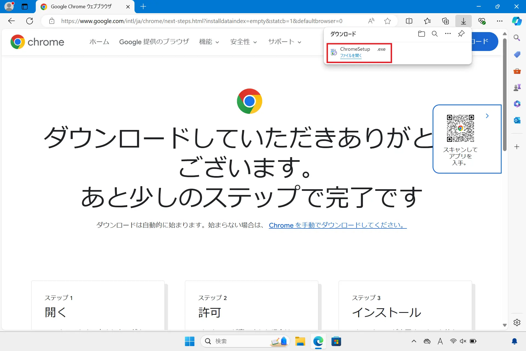Open a new tab with plus button
The height and width of the screenshot is (351, 526).
(x=143, y=7)
